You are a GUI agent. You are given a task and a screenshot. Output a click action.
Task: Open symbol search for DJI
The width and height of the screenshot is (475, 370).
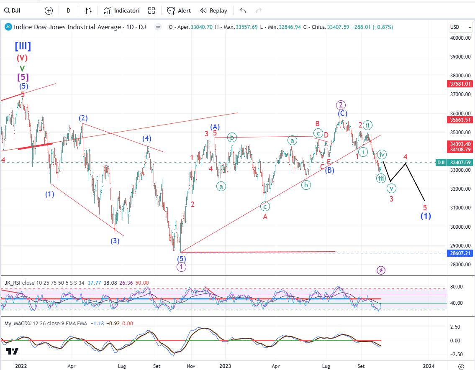(x=13, y=10)
